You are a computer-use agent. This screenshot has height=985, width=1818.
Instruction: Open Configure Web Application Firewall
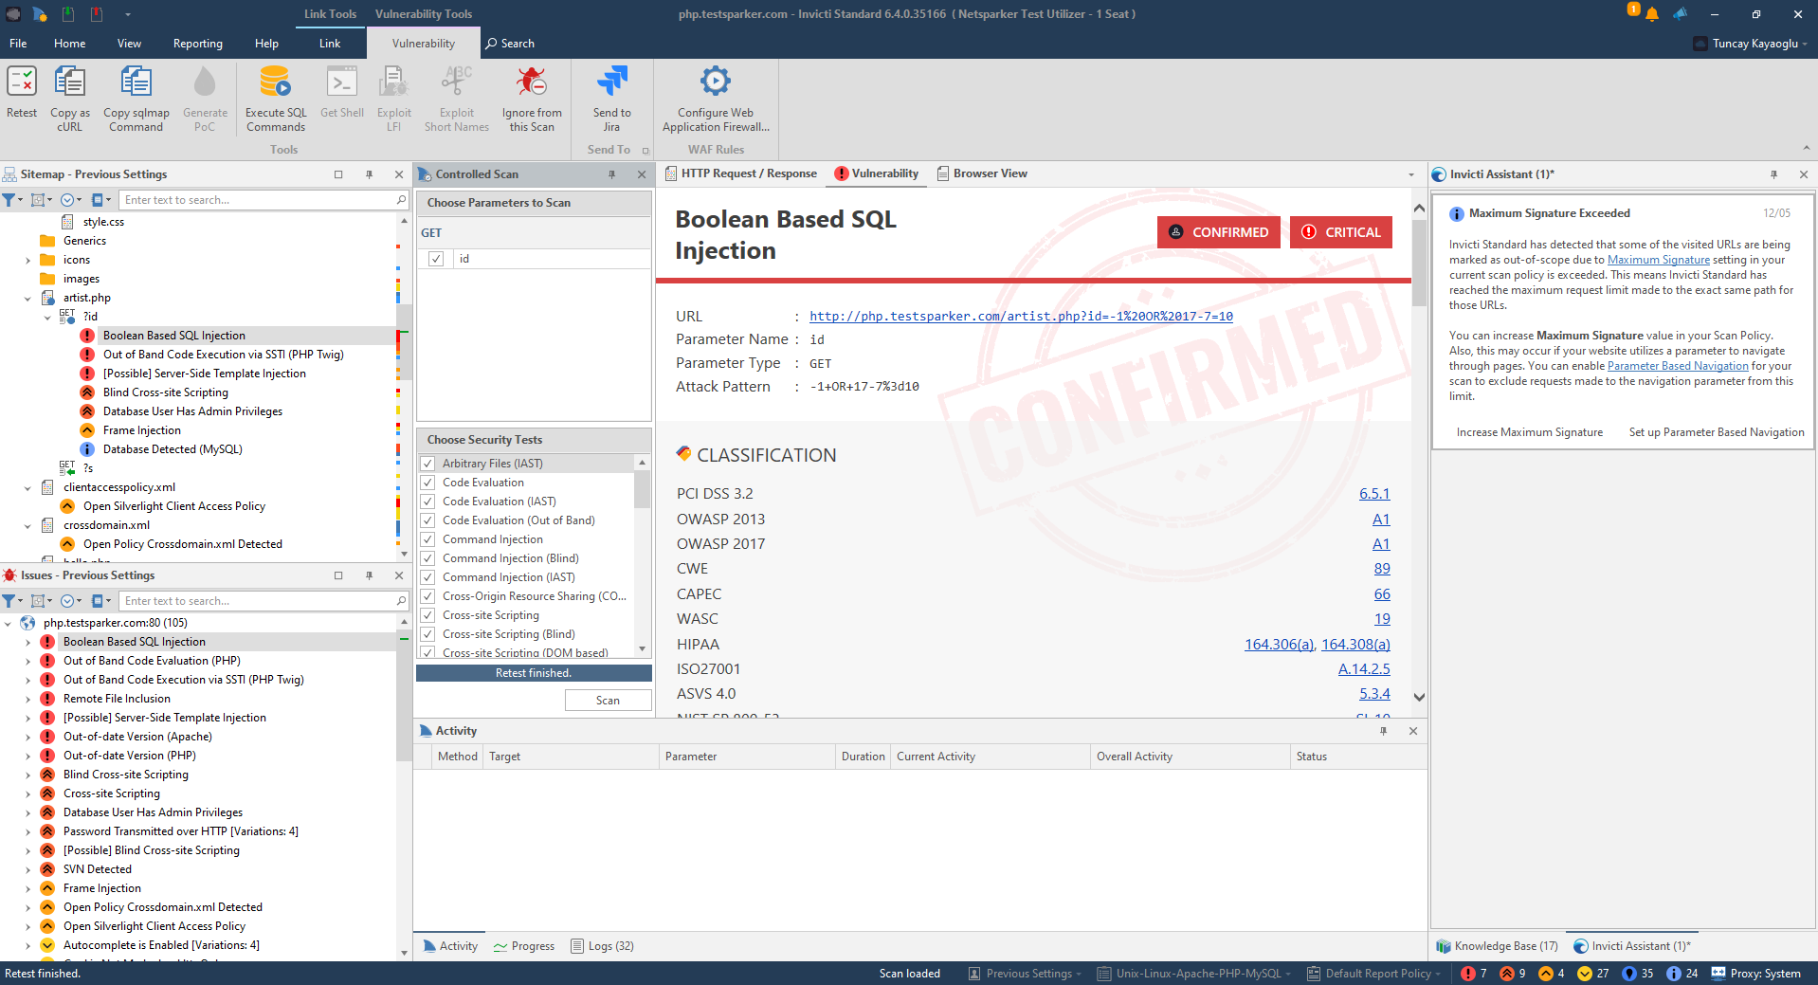coord(716,99)
